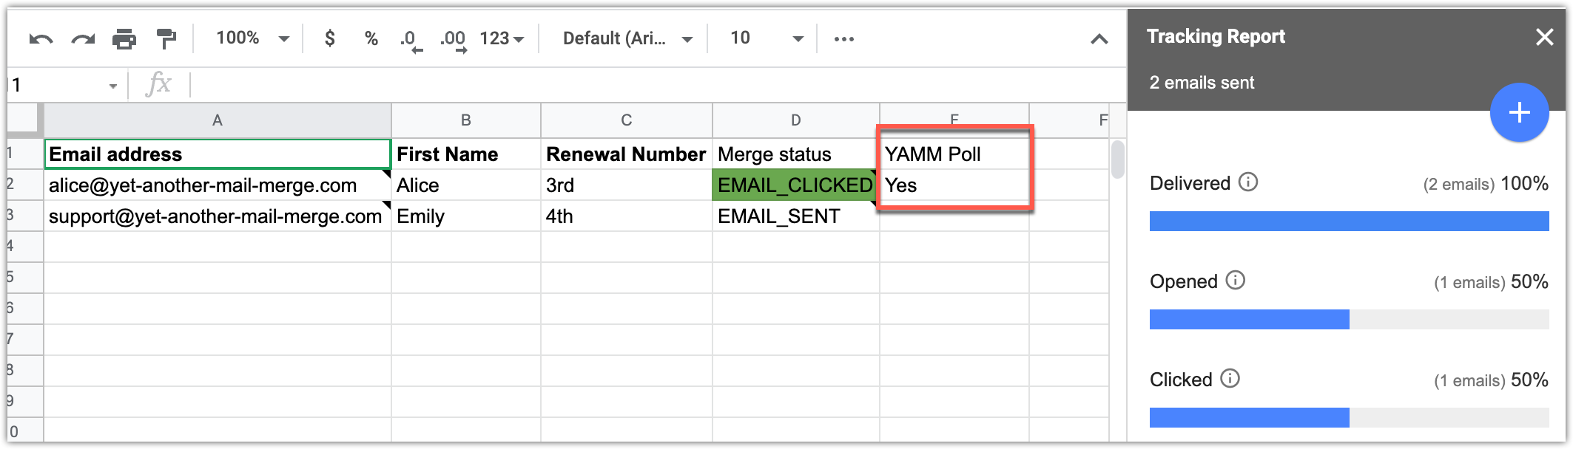Viewport: 1573px width, 449px height.
Task: Apply percent format
Action: point(371,37)
